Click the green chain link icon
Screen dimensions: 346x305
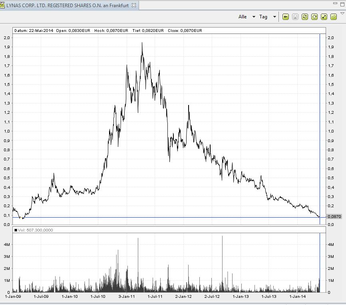coord(334,17)
